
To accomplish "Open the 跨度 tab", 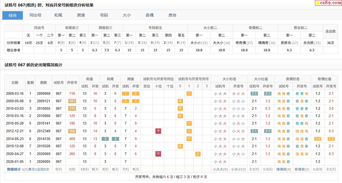I will click(81, 15).
